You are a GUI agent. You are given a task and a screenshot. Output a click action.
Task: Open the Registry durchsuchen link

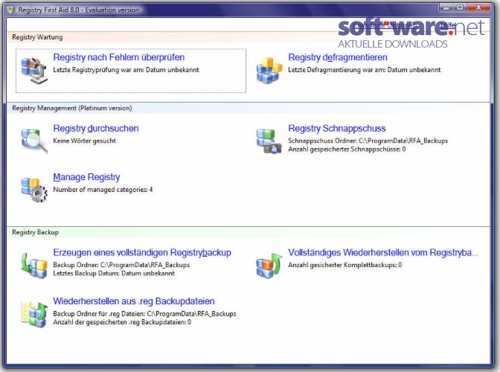tap(96, 129)
